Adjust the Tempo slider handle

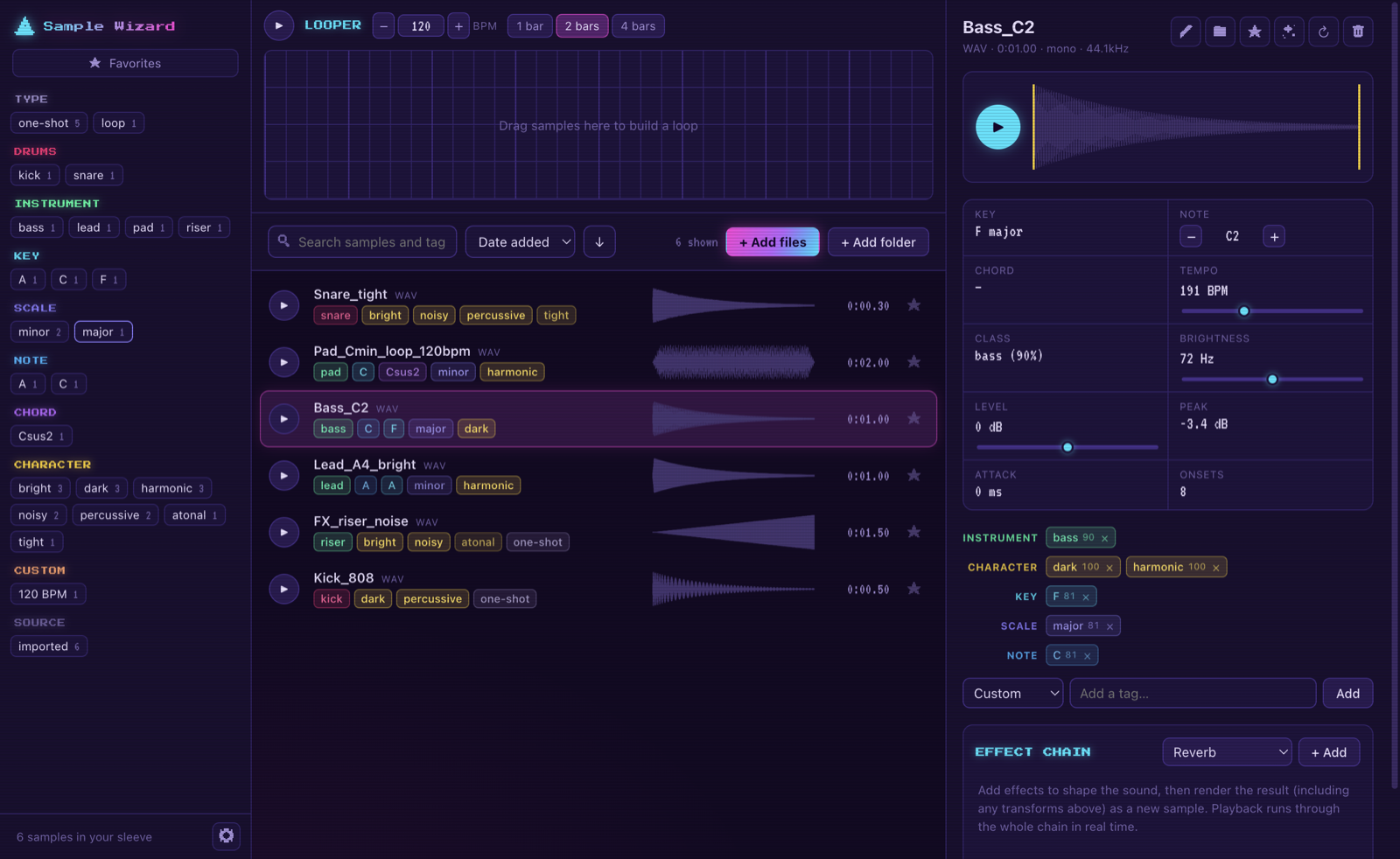coord(1243,311)
